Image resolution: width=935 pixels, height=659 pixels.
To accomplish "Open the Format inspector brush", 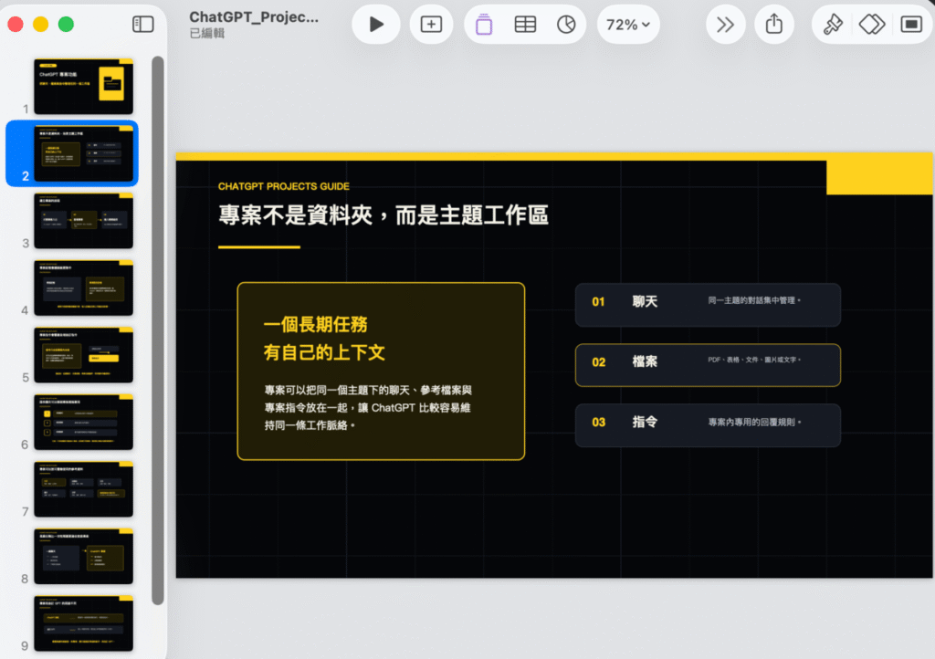I will pos(833,25).
